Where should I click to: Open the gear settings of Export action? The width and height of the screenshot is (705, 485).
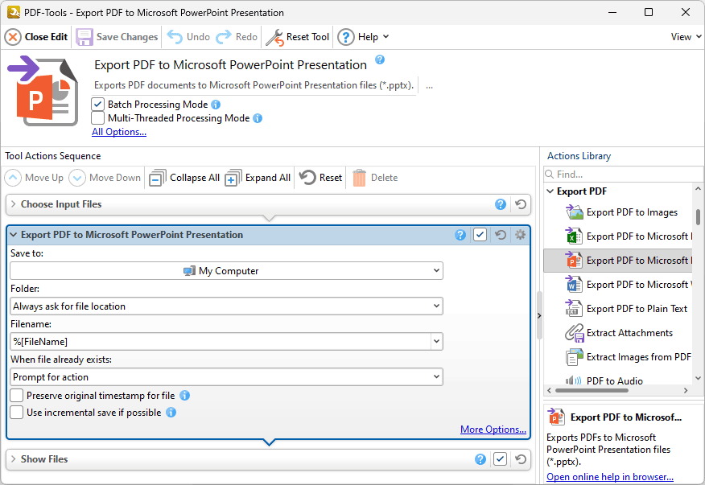(x=520, y=235)
